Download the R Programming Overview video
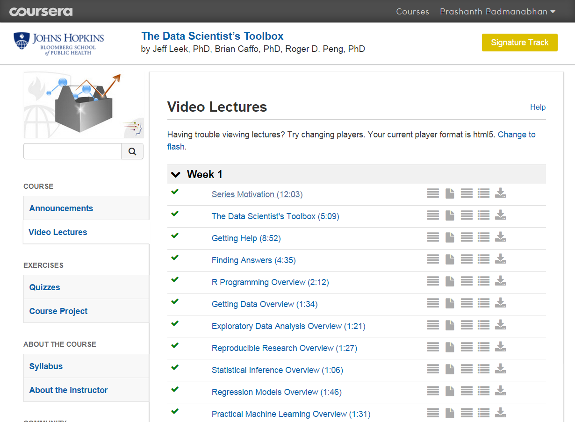The width and height of the screenshot is (575, 422). point(501,281)
